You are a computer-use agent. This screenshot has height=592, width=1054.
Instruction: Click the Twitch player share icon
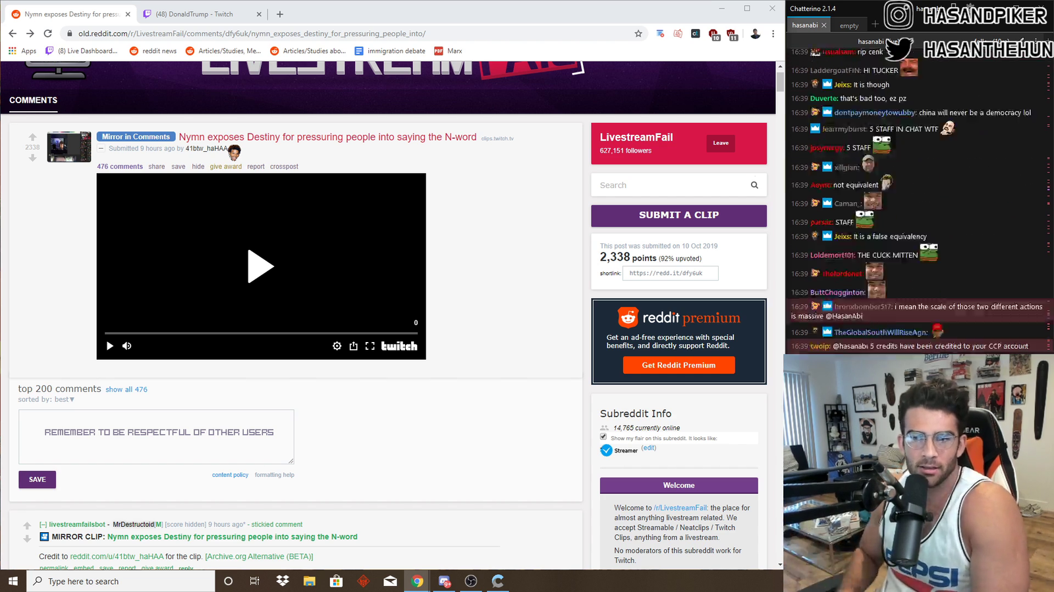354,346
